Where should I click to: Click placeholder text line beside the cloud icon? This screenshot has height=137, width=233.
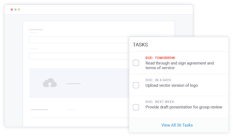(73, 83)
